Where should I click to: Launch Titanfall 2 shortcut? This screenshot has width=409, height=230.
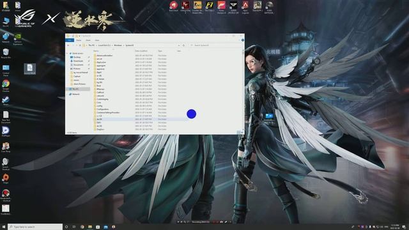coord(257,6)
